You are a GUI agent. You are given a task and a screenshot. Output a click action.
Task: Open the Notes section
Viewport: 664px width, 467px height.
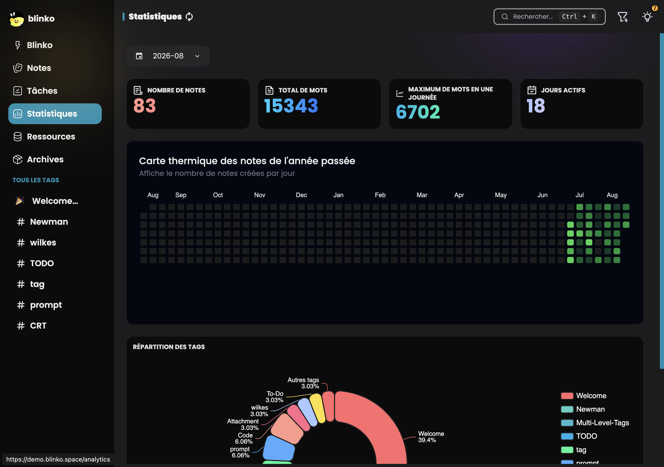[x=55, y=68]
